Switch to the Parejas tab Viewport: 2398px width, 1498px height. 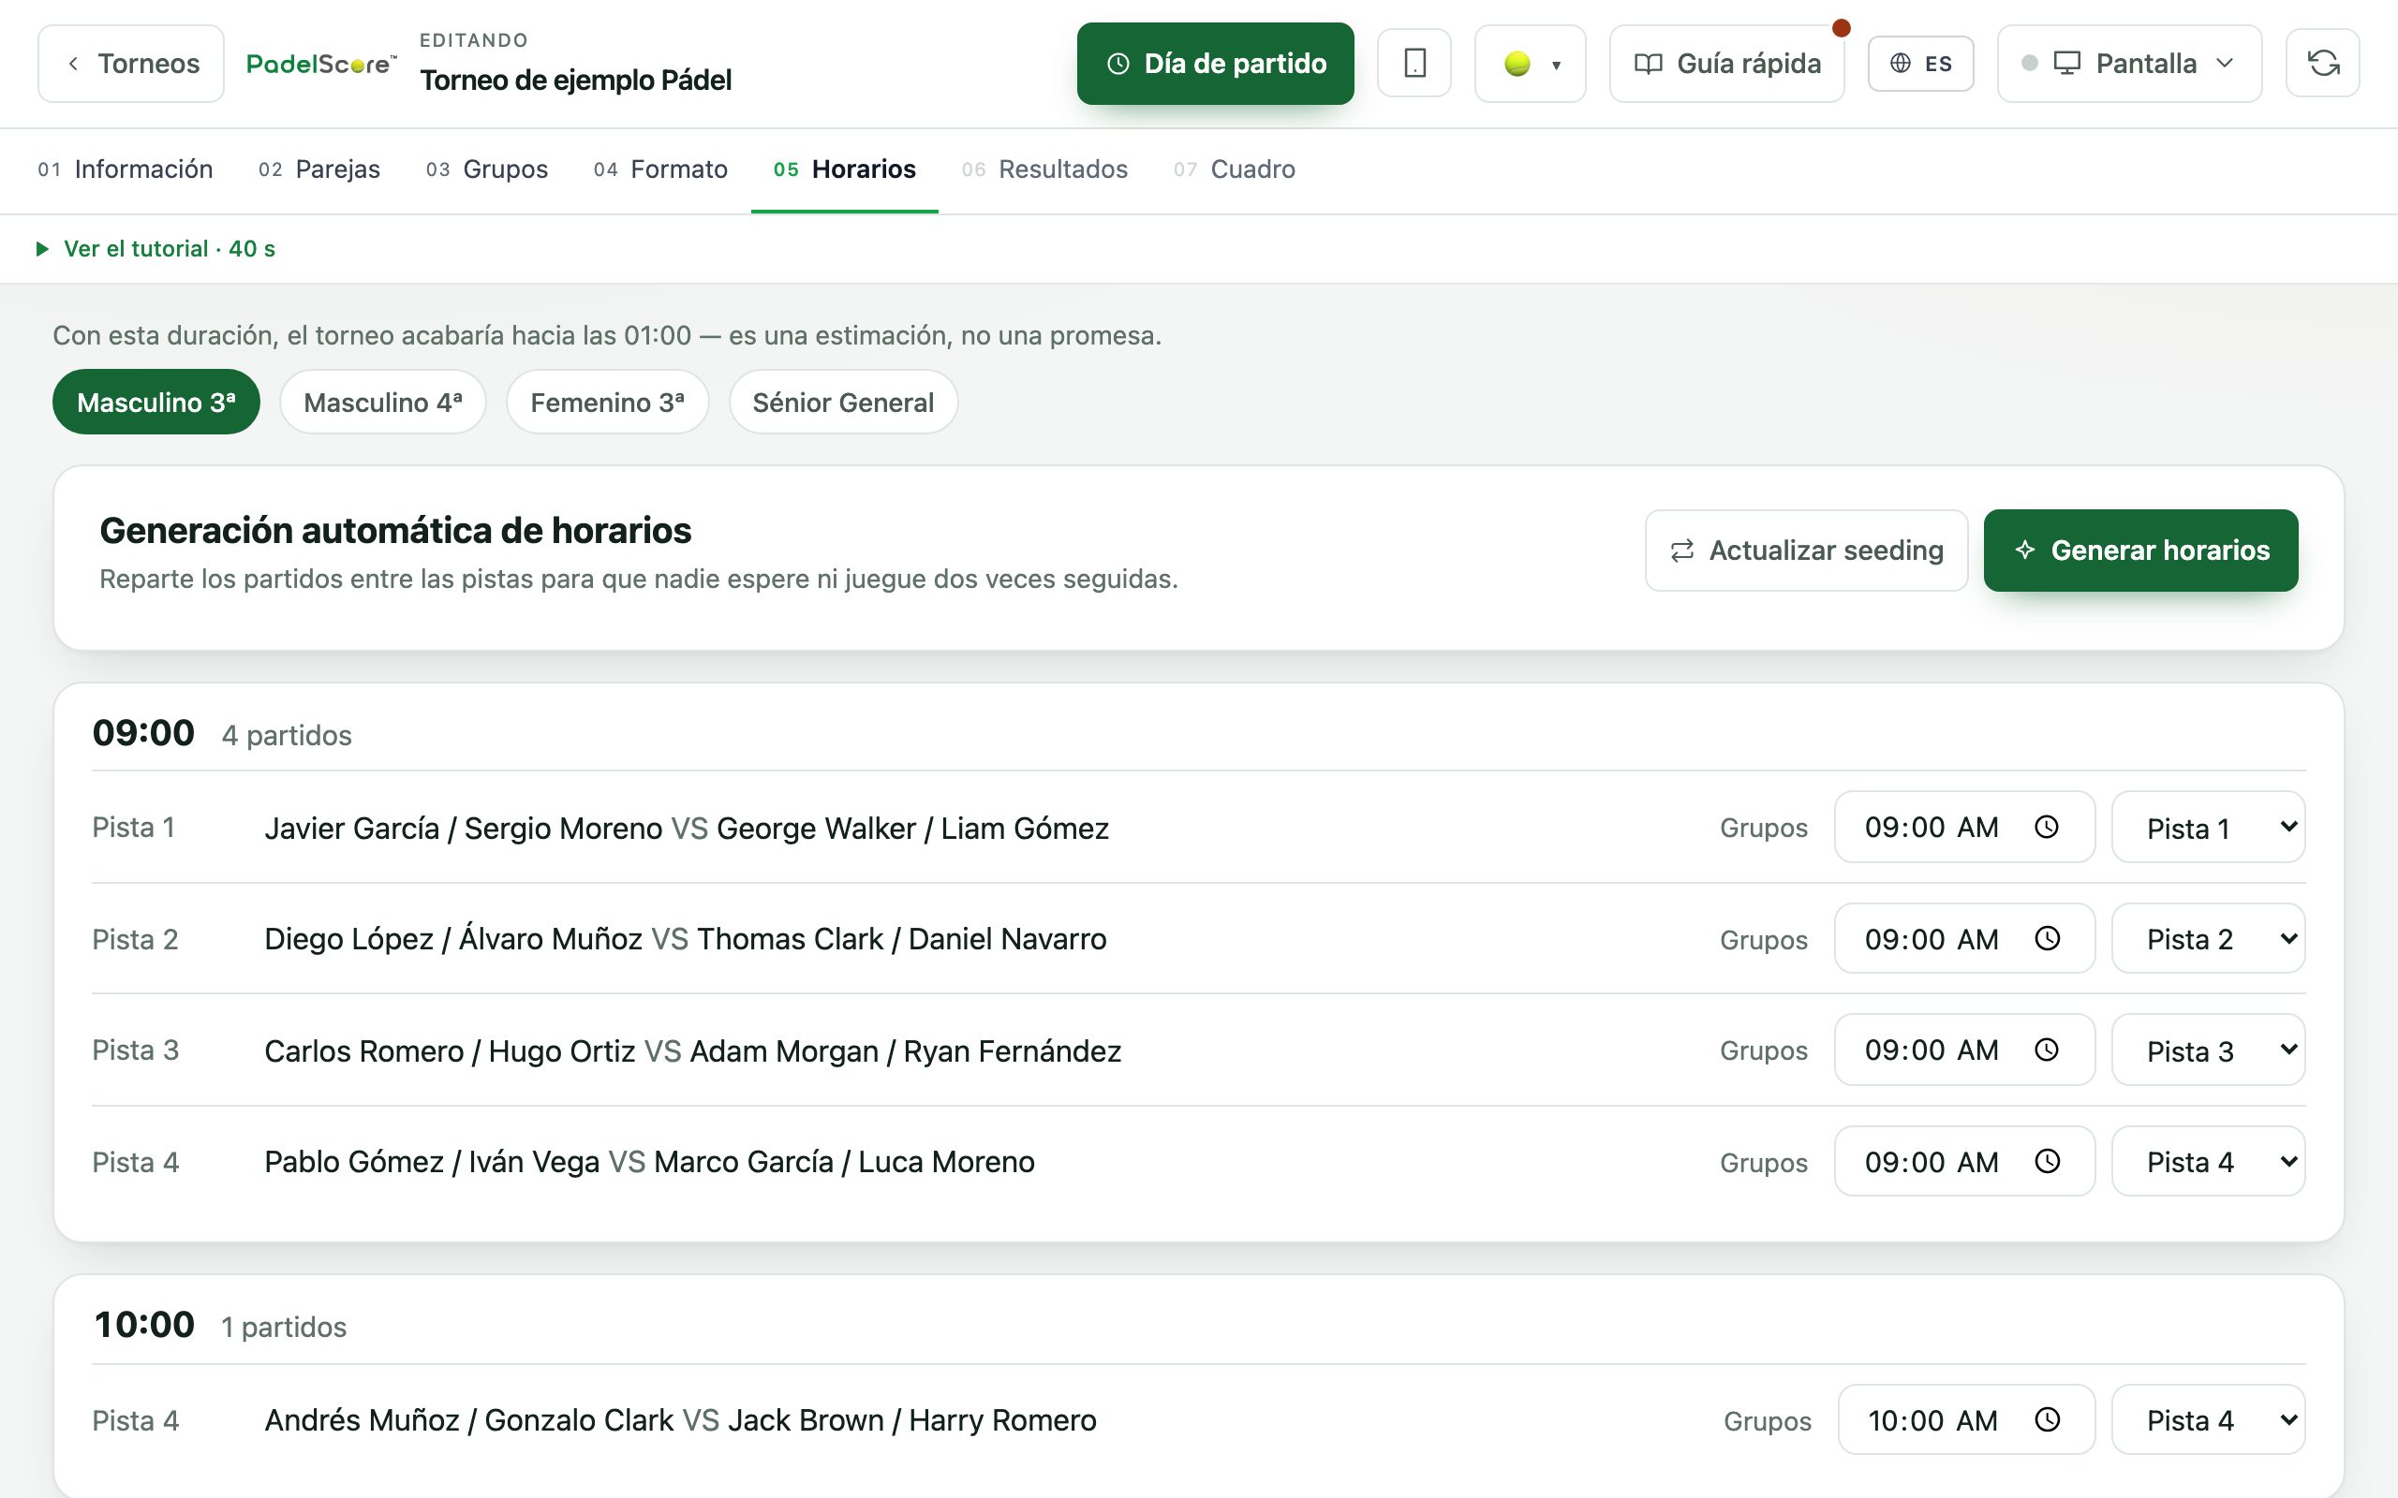pos(319,169)
